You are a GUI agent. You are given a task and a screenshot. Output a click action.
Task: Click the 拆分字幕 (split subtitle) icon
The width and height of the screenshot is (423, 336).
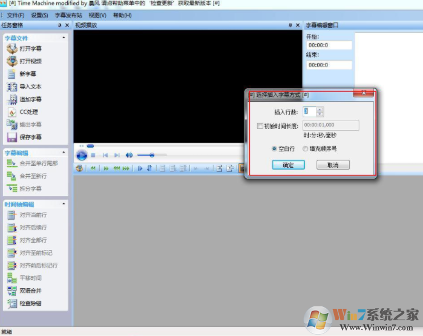point(11,188)
